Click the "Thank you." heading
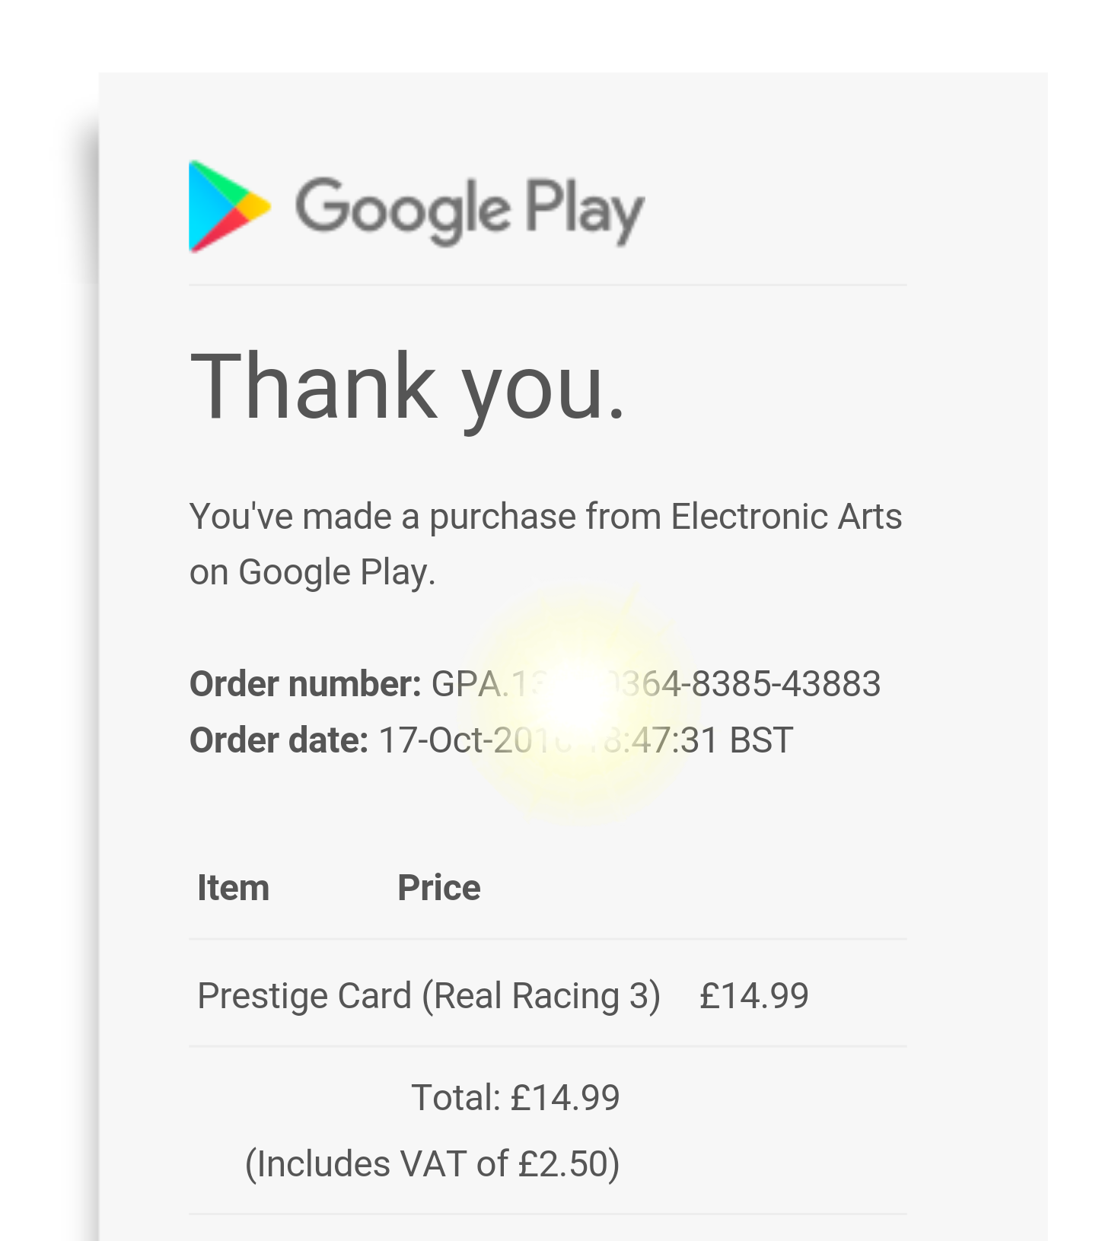The image size is (1096, 1241). tap(407, 387)
